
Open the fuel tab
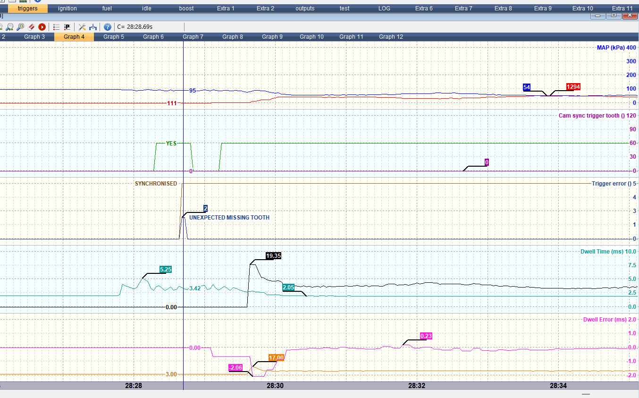[x=107, y=8]
